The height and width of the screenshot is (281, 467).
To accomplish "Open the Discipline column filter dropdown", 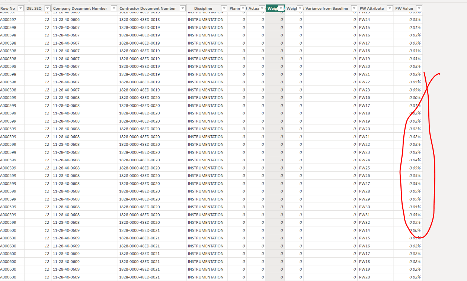I will tap(224, 8).
